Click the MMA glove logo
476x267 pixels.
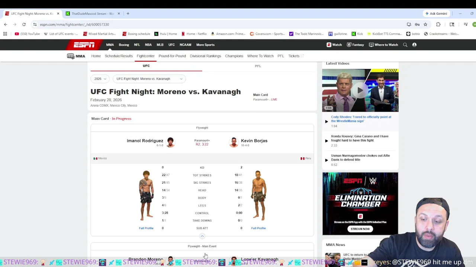[x=76, y=56]
